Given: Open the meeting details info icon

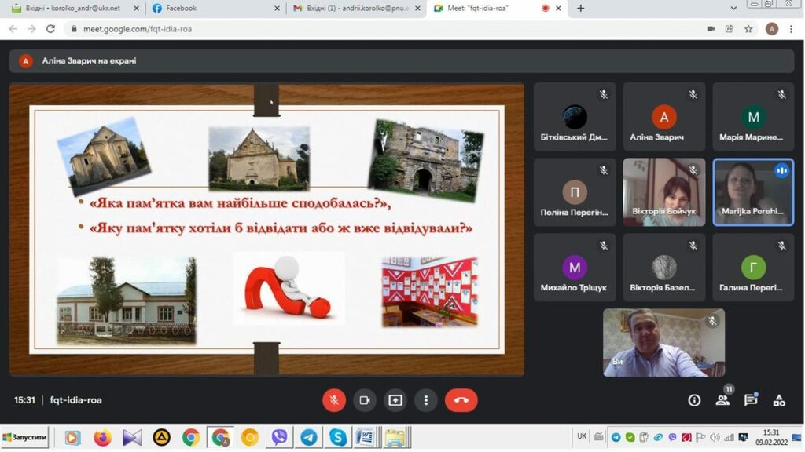Looking at the screenshot, I should pyautogui.click(x=694, y=400).
